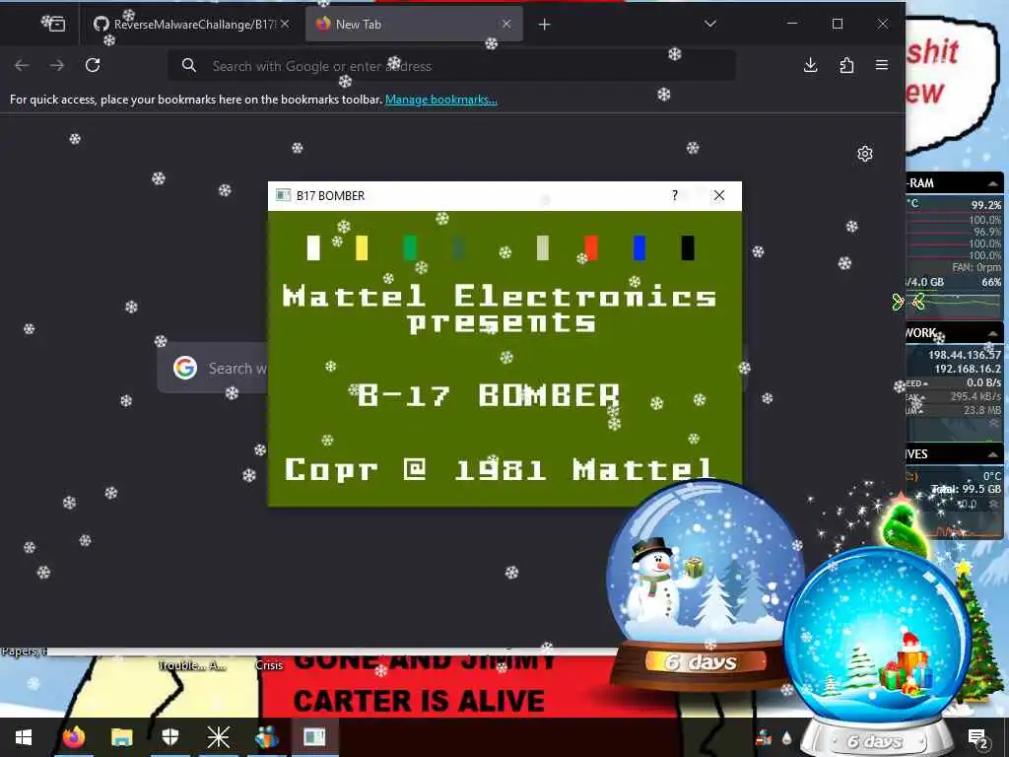Click the search magnifier in the address bar
Image resolution: width=1009 pixels, height=757 pixels.
point(188,65)
